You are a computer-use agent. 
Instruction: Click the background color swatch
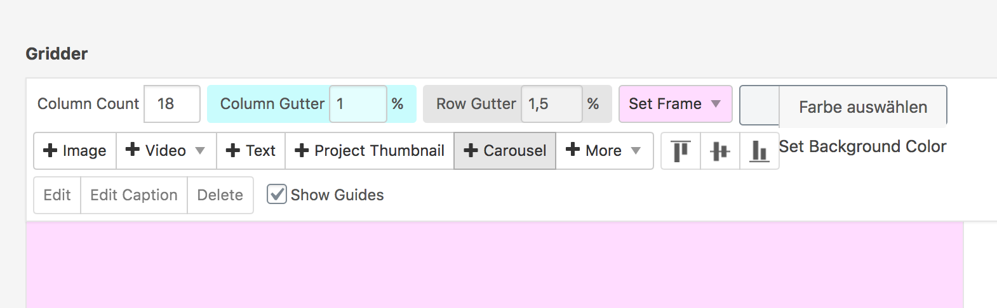point(759,106)
